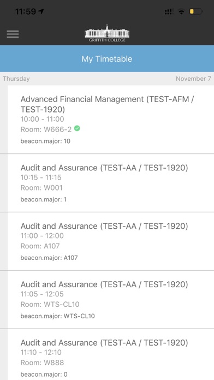
Task: Tap the cellular signal bars icon
Action: point(169,11)
